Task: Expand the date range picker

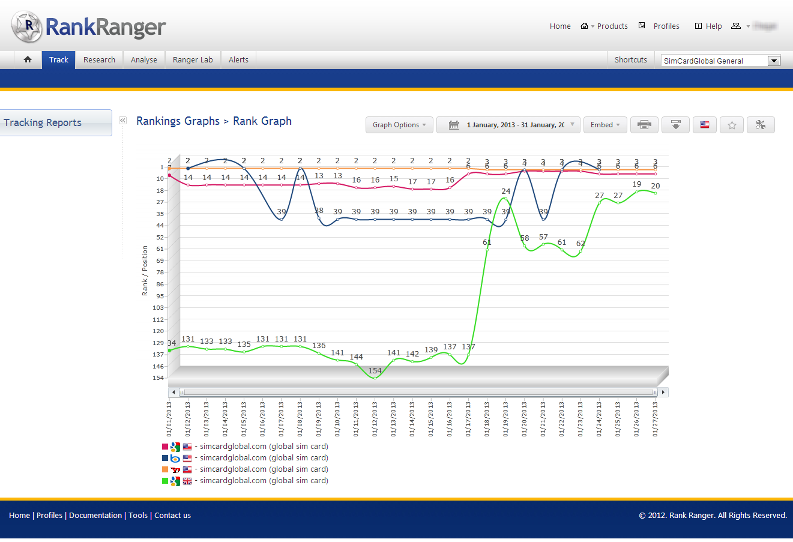Action: point(508,125)
